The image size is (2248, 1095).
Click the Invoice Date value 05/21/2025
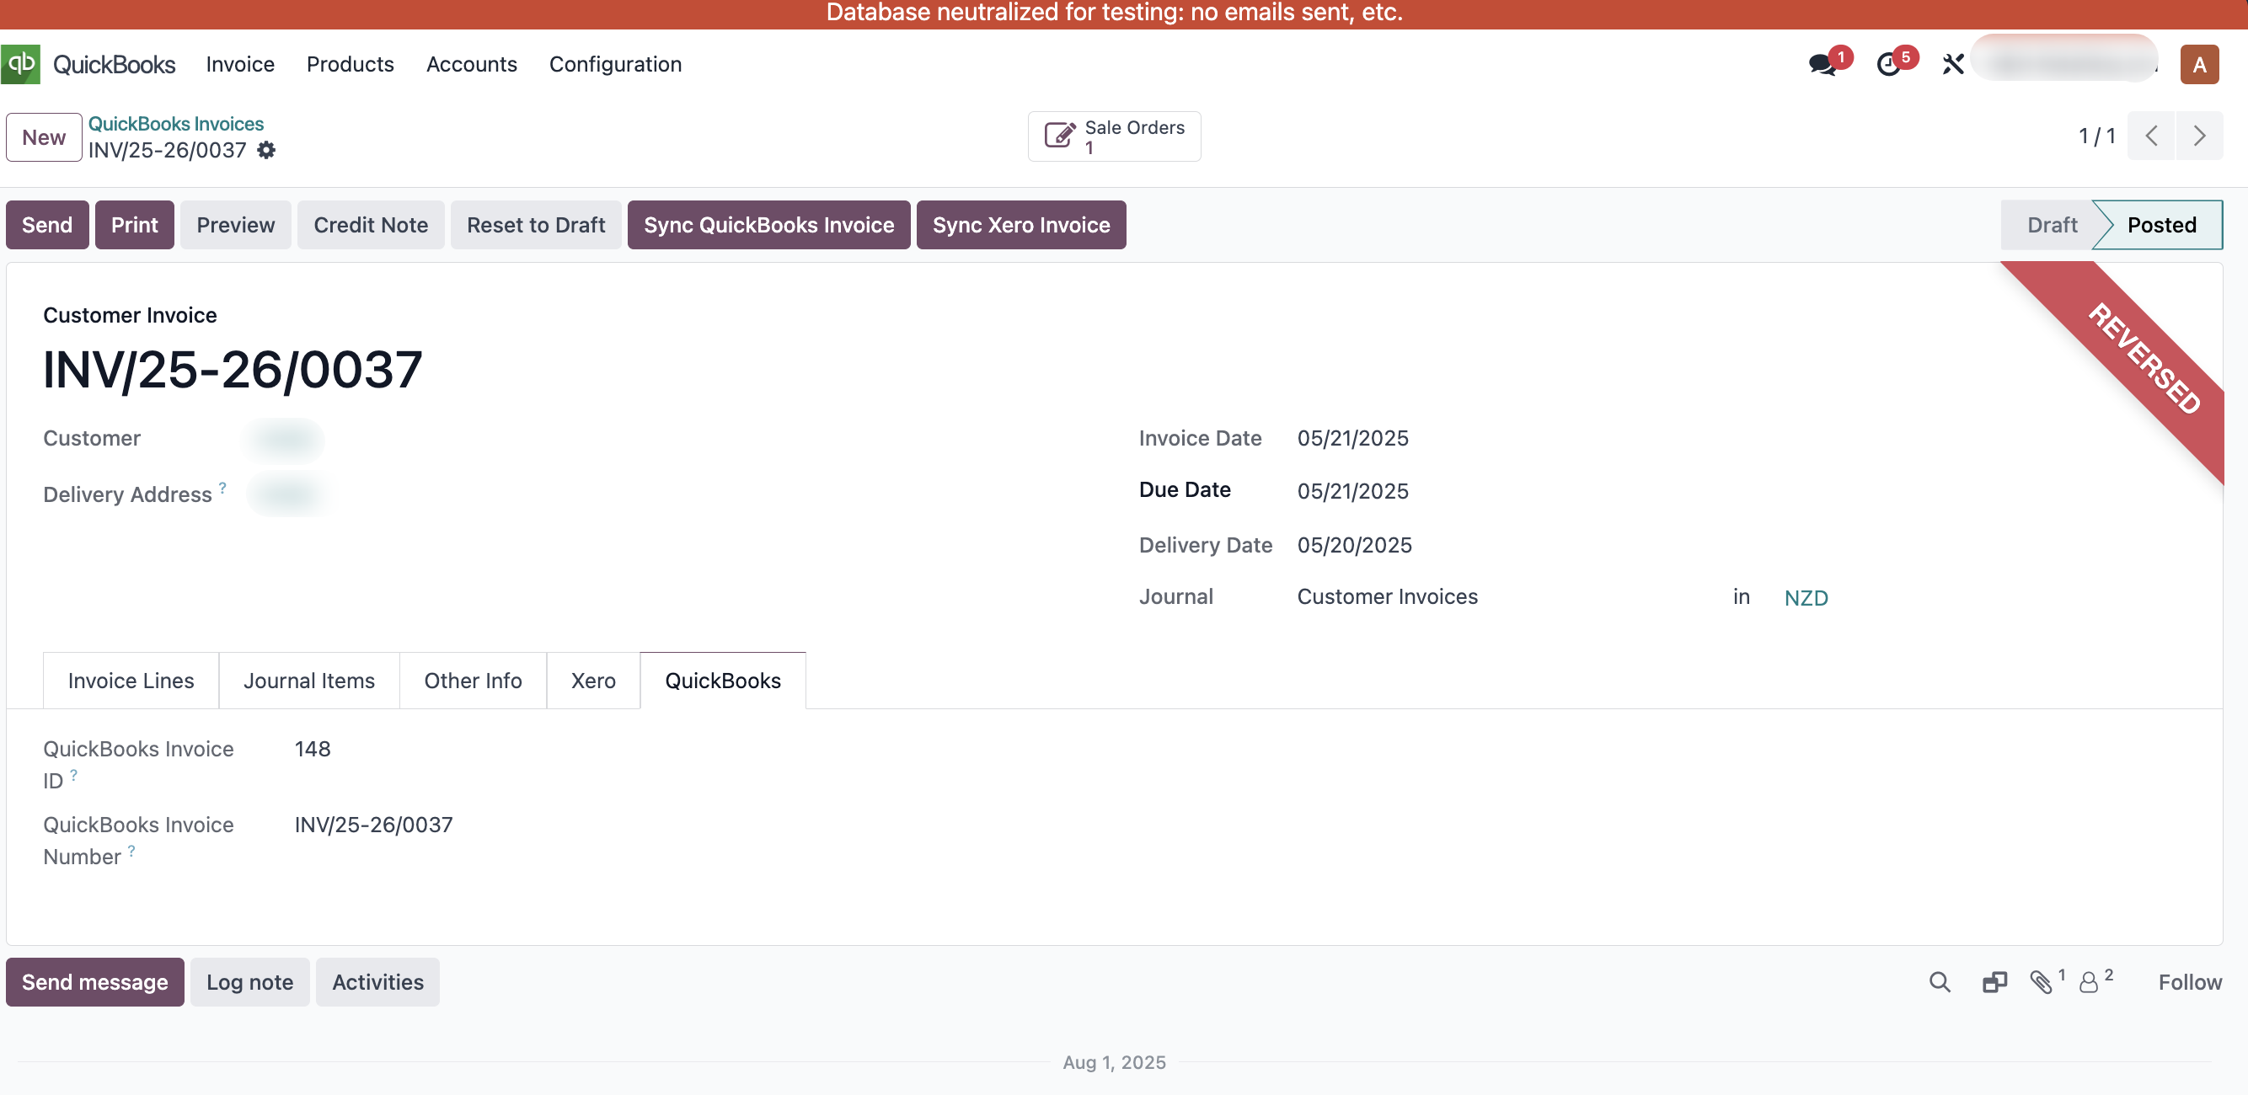point(1352,438)
